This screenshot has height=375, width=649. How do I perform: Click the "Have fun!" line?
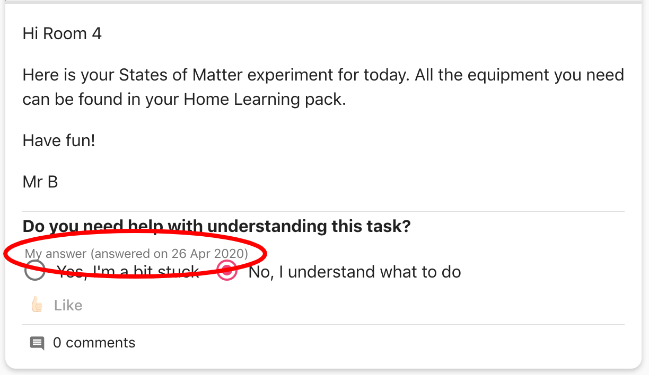pos(59,140)
